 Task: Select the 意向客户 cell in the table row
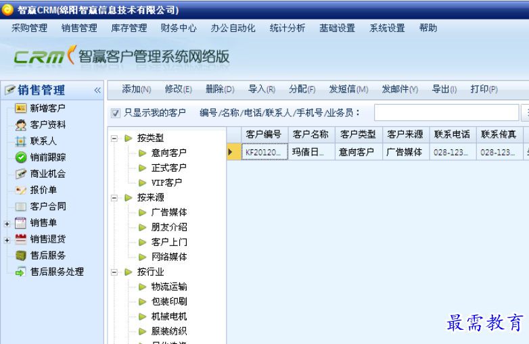coord(359,152)
